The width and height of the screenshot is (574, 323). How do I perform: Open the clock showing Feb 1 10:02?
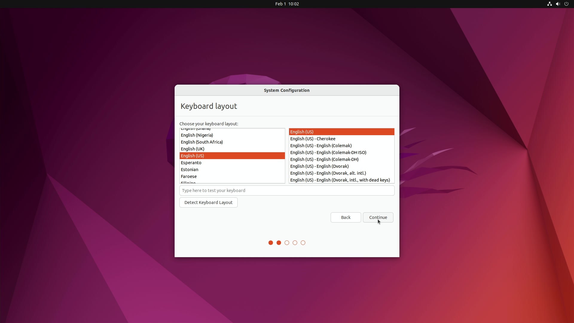[x=287, y=4]
